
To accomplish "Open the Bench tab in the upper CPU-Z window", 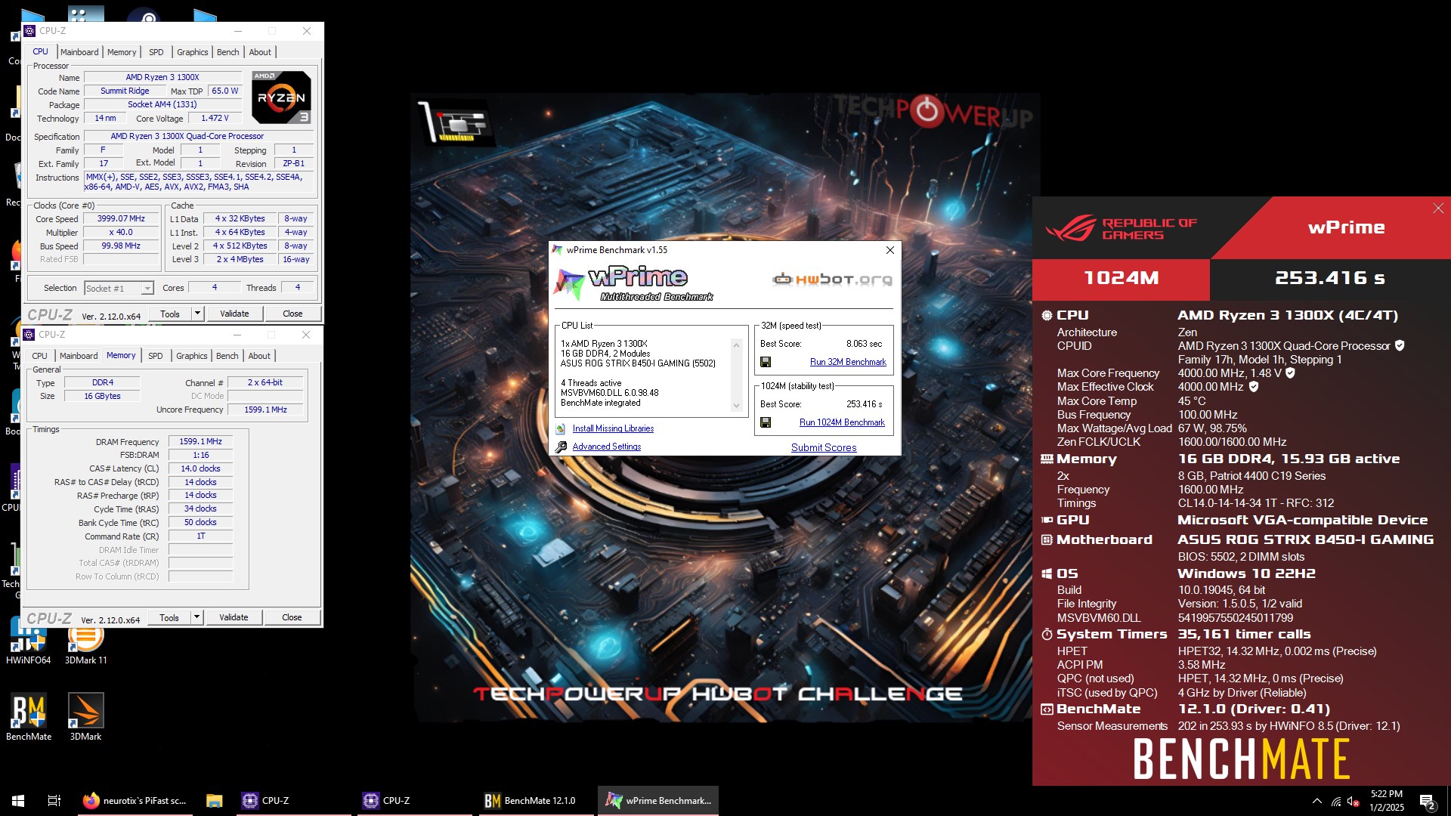I will tap(227, 52).
